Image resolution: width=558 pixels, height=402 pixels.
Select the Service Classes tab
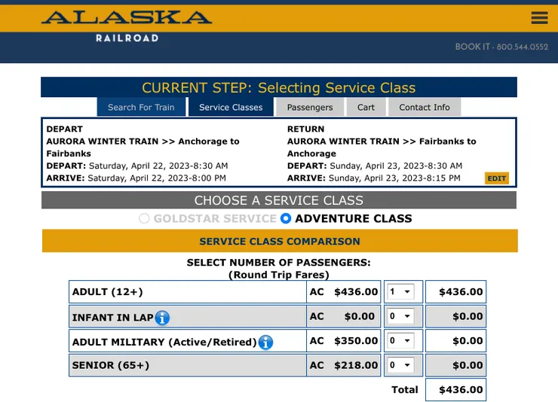[231, 108]
